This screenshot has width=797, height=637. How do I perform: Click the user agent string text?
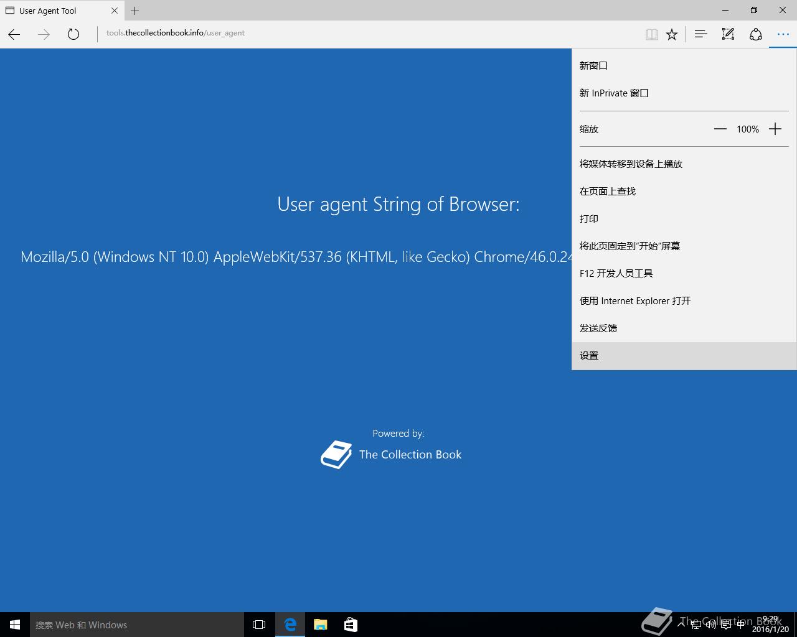pyautogui.click(x=296, y=257)
